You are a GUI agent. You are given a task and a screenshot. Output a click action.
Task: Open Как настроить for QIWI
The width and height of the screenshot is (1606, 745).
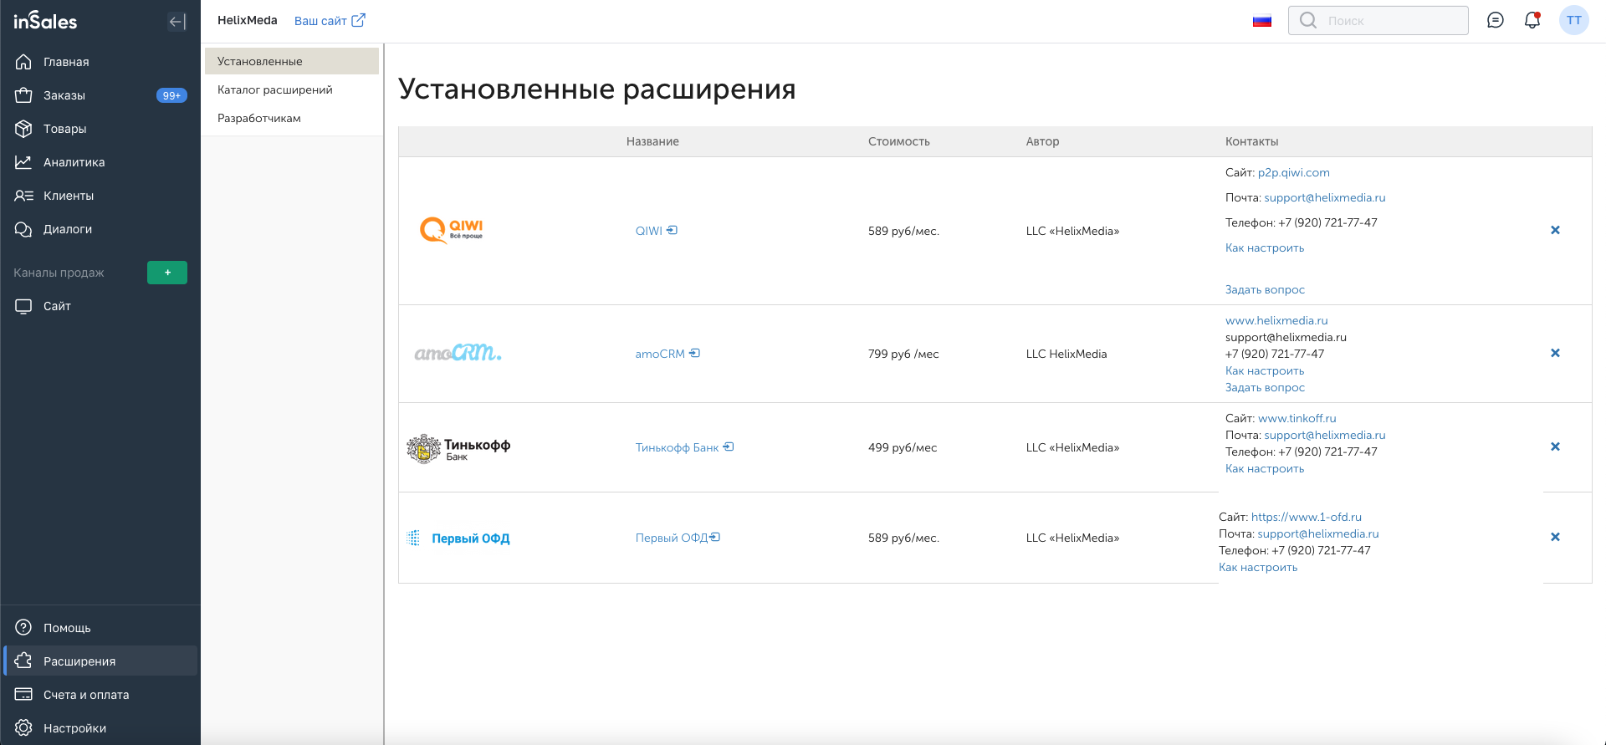[1265, 247]
